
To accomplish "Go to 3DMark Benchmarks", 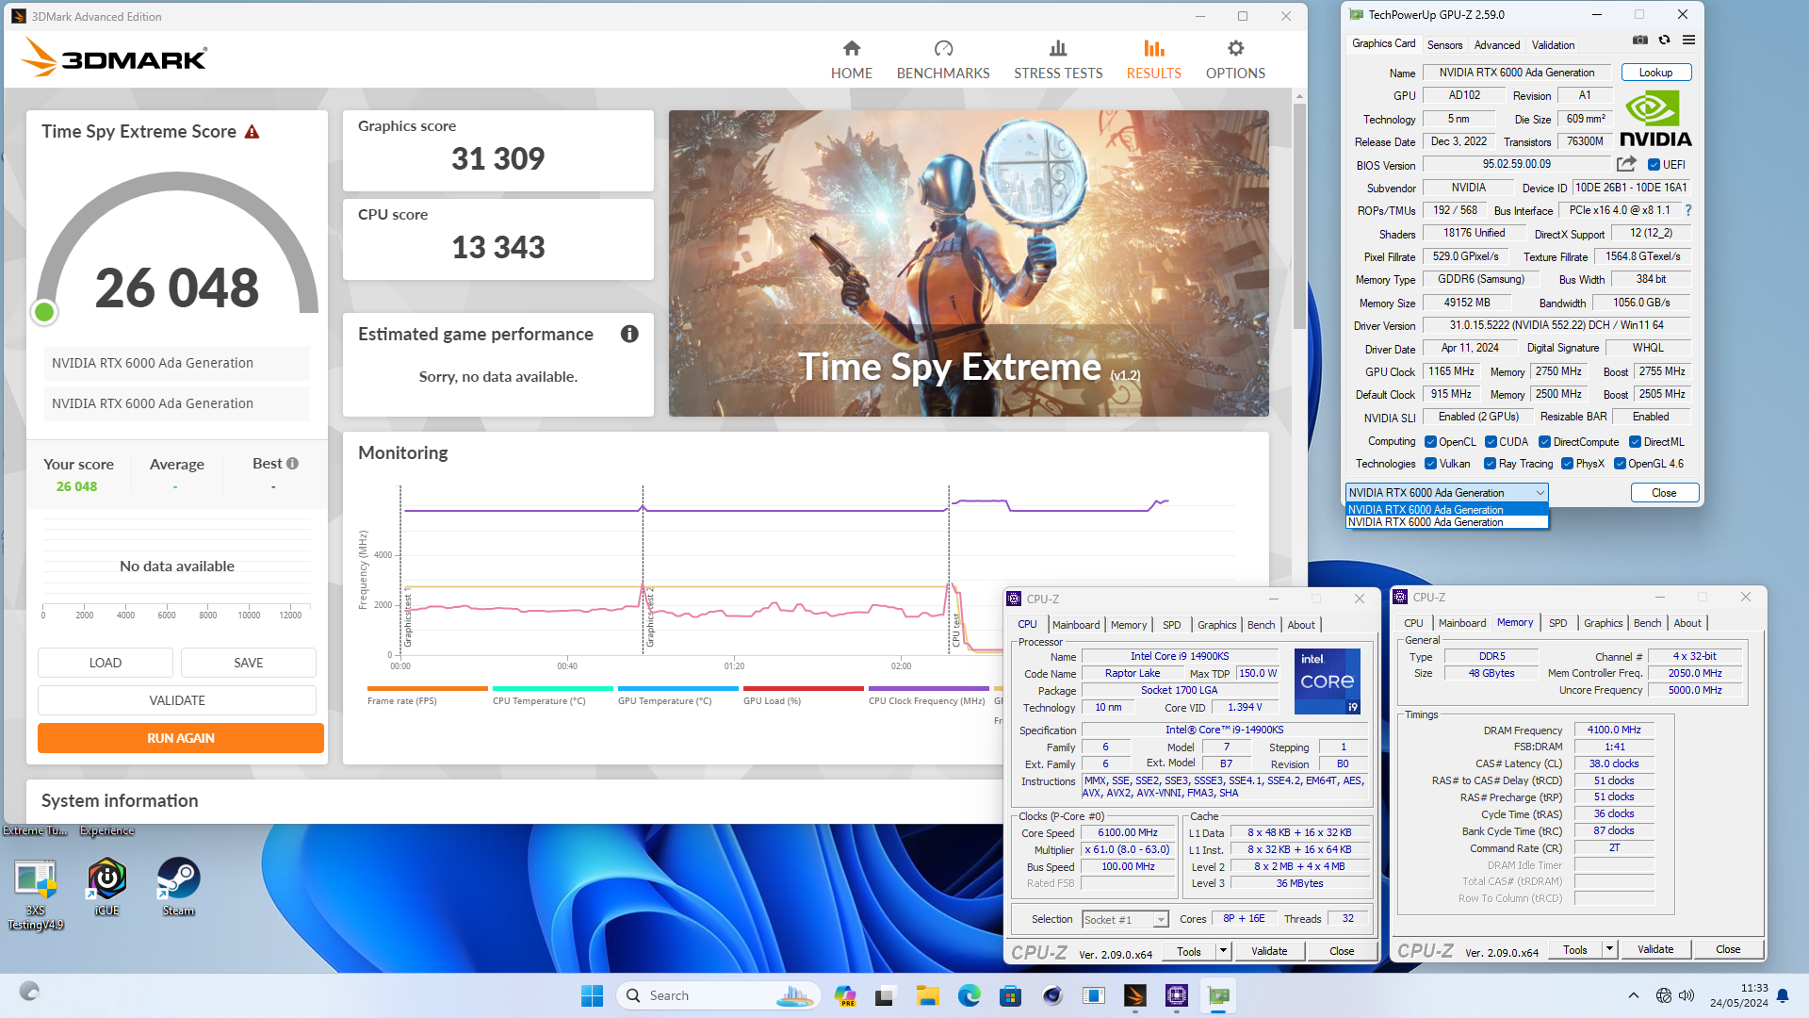I will (x=943, y=59).
